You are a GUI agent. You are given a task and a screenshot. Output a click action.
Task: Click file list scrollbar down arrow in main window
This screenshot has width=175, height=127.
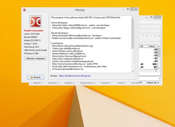point(159,68)
